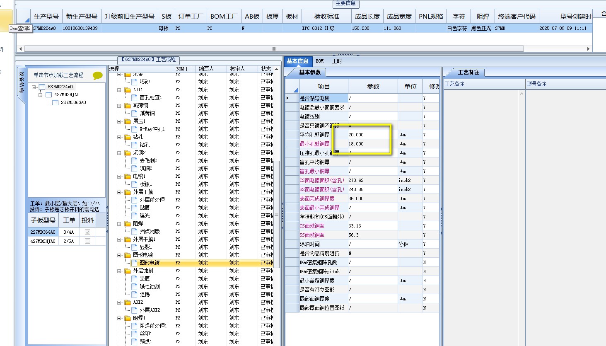The image size is (606, 346).
Task: Click the 碱性蚀刻 document icon
Action: [135, 287]
